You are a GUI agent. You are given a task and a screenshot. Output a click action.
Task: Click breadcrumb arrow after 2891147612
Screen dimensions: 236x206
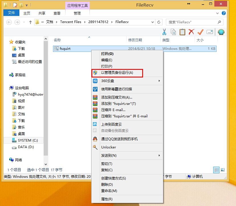pos(112,22)
